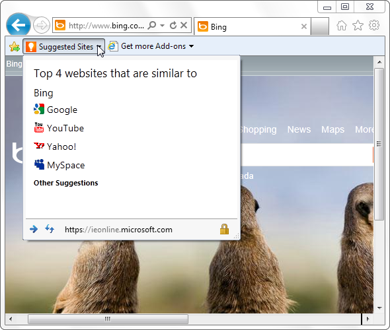This screenshot has height=330, width=390.
Task: Click the security padlock icon
Action: click(x=224, y=229)
